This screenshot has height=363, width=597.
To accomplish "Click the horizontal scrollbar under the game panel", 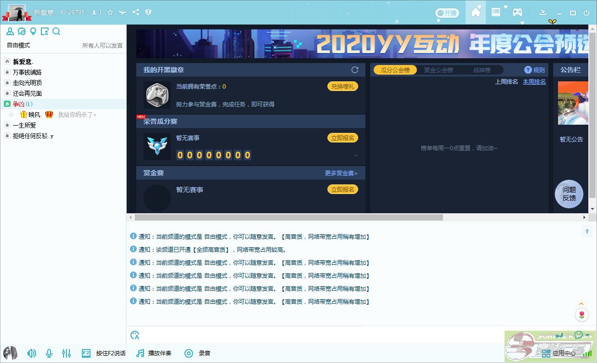I will coord(289,218).
